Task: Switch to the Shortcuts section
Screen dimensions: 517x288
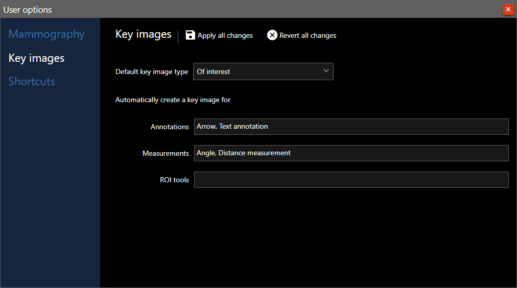Action: click(x=32, y=82)
